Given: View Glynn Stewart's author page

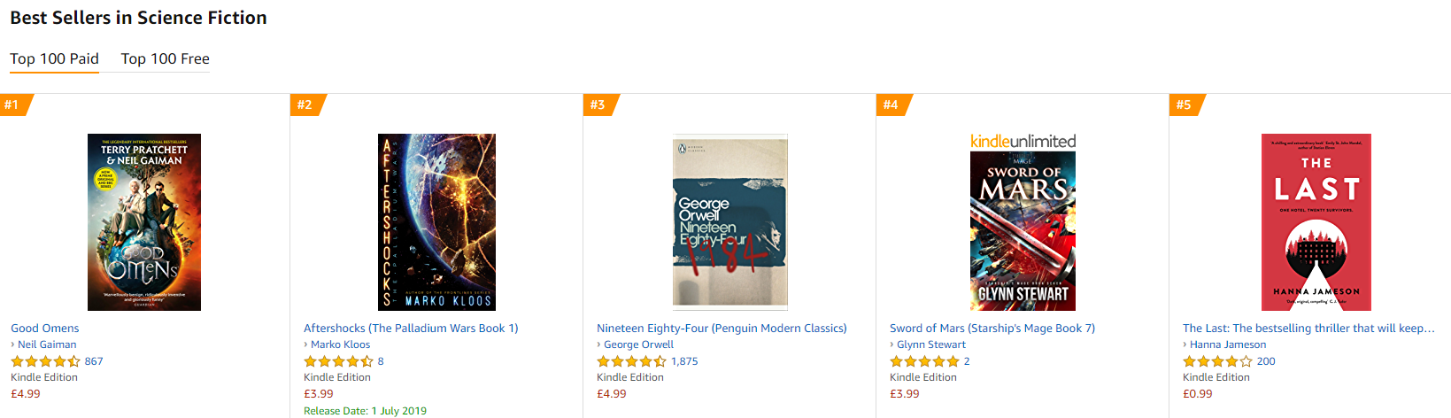Looking at the screenshot, I should pos(931,344).
